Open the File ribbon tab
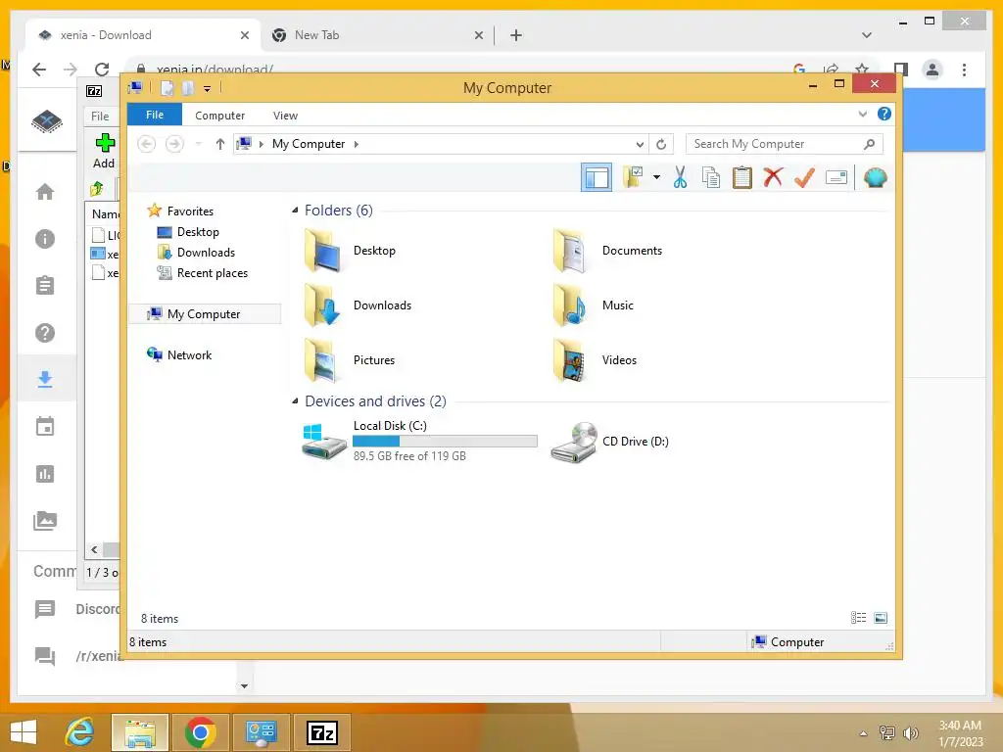 [155, 115]
